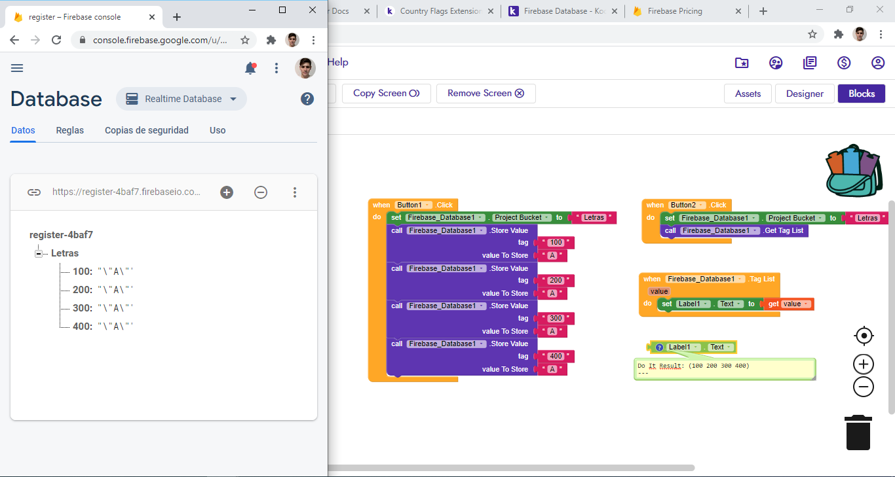
Task: Center the workspace with the crosshair icon
Action: (864, 336)
